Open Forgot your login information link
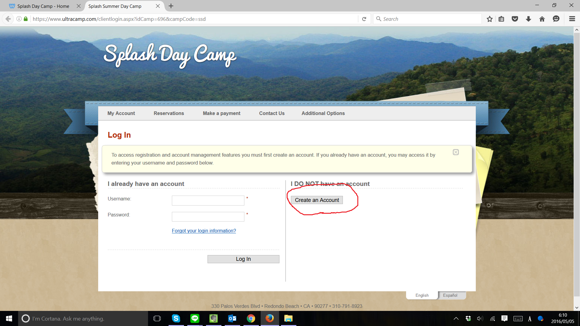This screenshot has width=580, height=326. pyautogui.click(x=204, y=231)
